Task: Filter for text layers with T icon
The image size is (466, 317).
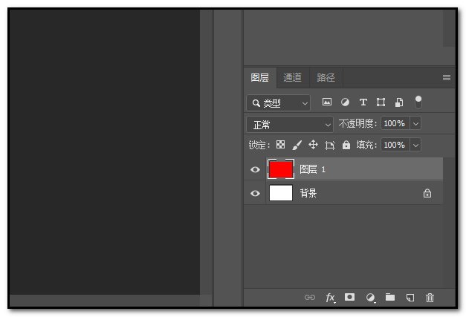Action: [x=363, y=102]
